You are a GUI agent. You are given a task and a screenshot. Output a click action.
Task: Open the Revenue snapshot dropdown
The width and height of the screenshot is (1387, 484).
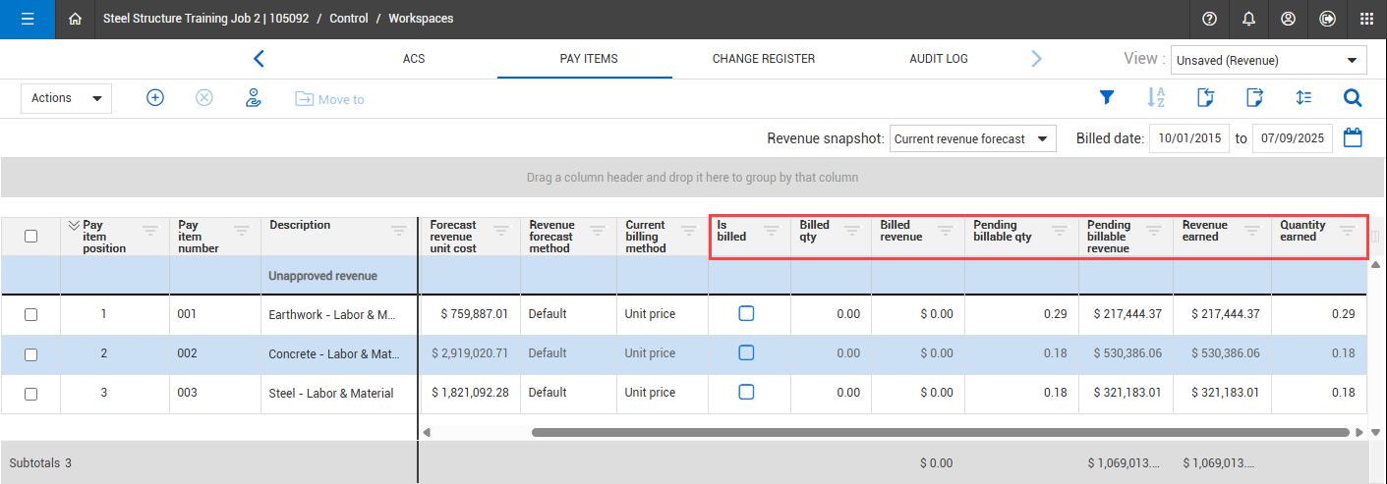coord(971,139)
